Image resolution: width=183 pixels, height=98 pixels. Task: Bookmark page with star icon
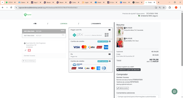164,8
